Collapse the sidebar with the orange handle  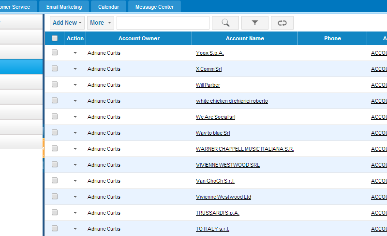(44, 148)
